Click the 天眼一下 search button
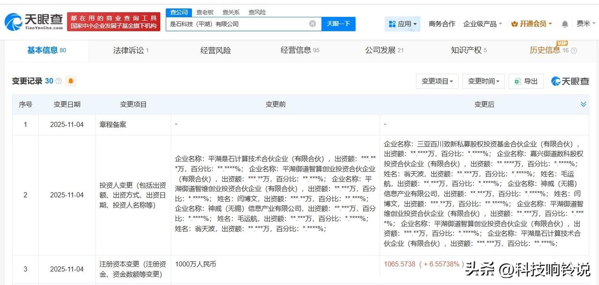Viewport: 599px width, 285px height. [x=338, y=23]
